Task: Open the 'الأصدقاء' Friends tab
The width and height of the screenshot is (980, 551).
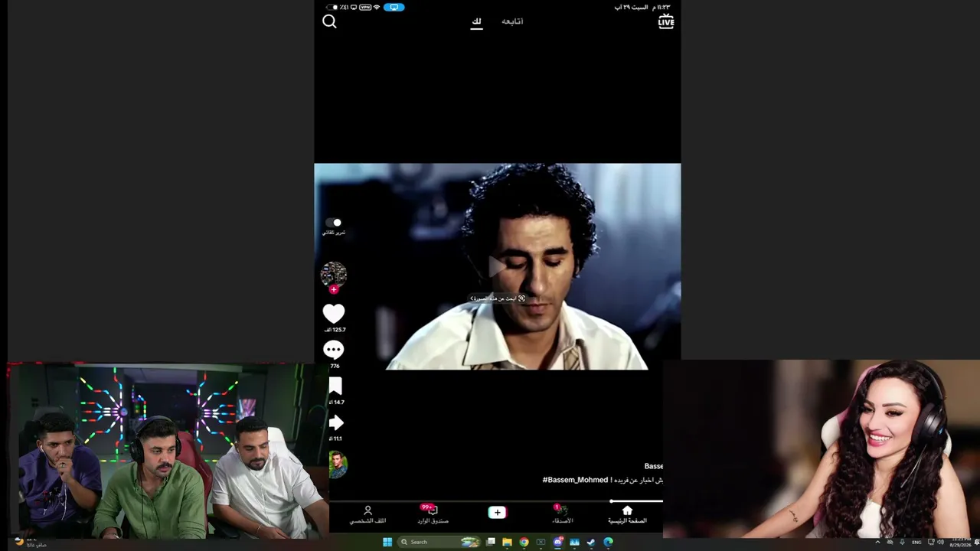Action: coord(562,515)
